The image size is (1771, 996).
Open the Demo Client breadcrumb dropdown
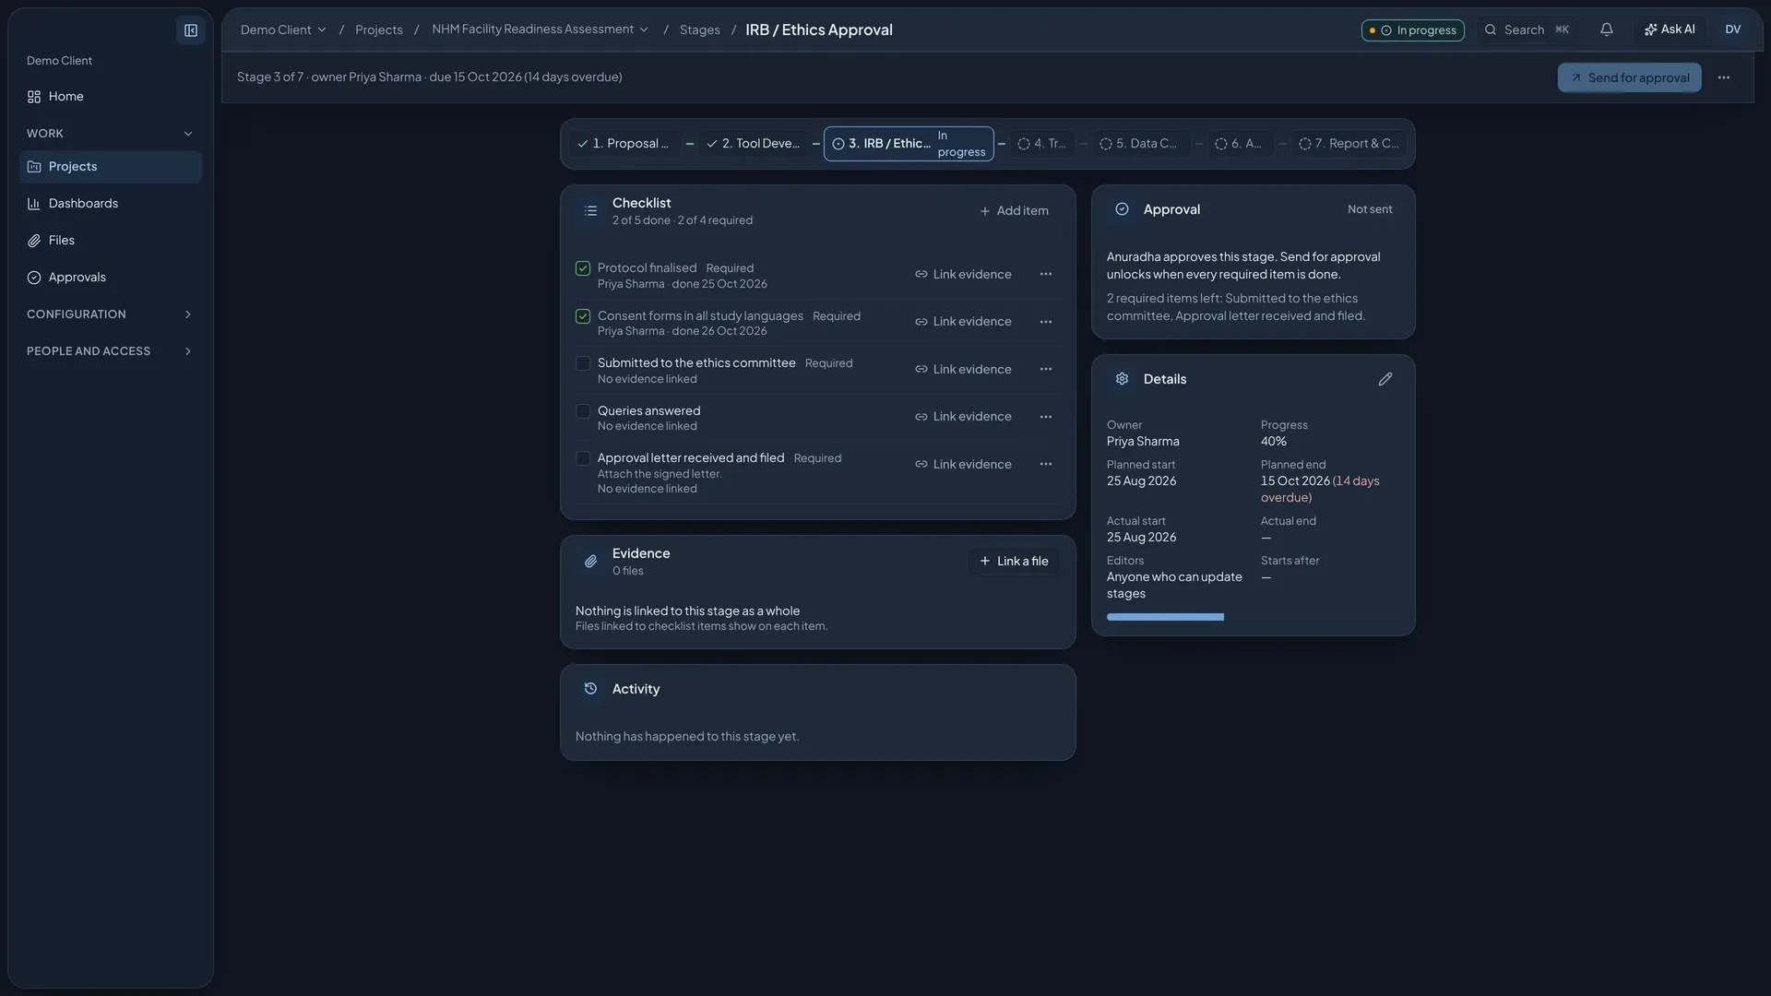point(283,30)
